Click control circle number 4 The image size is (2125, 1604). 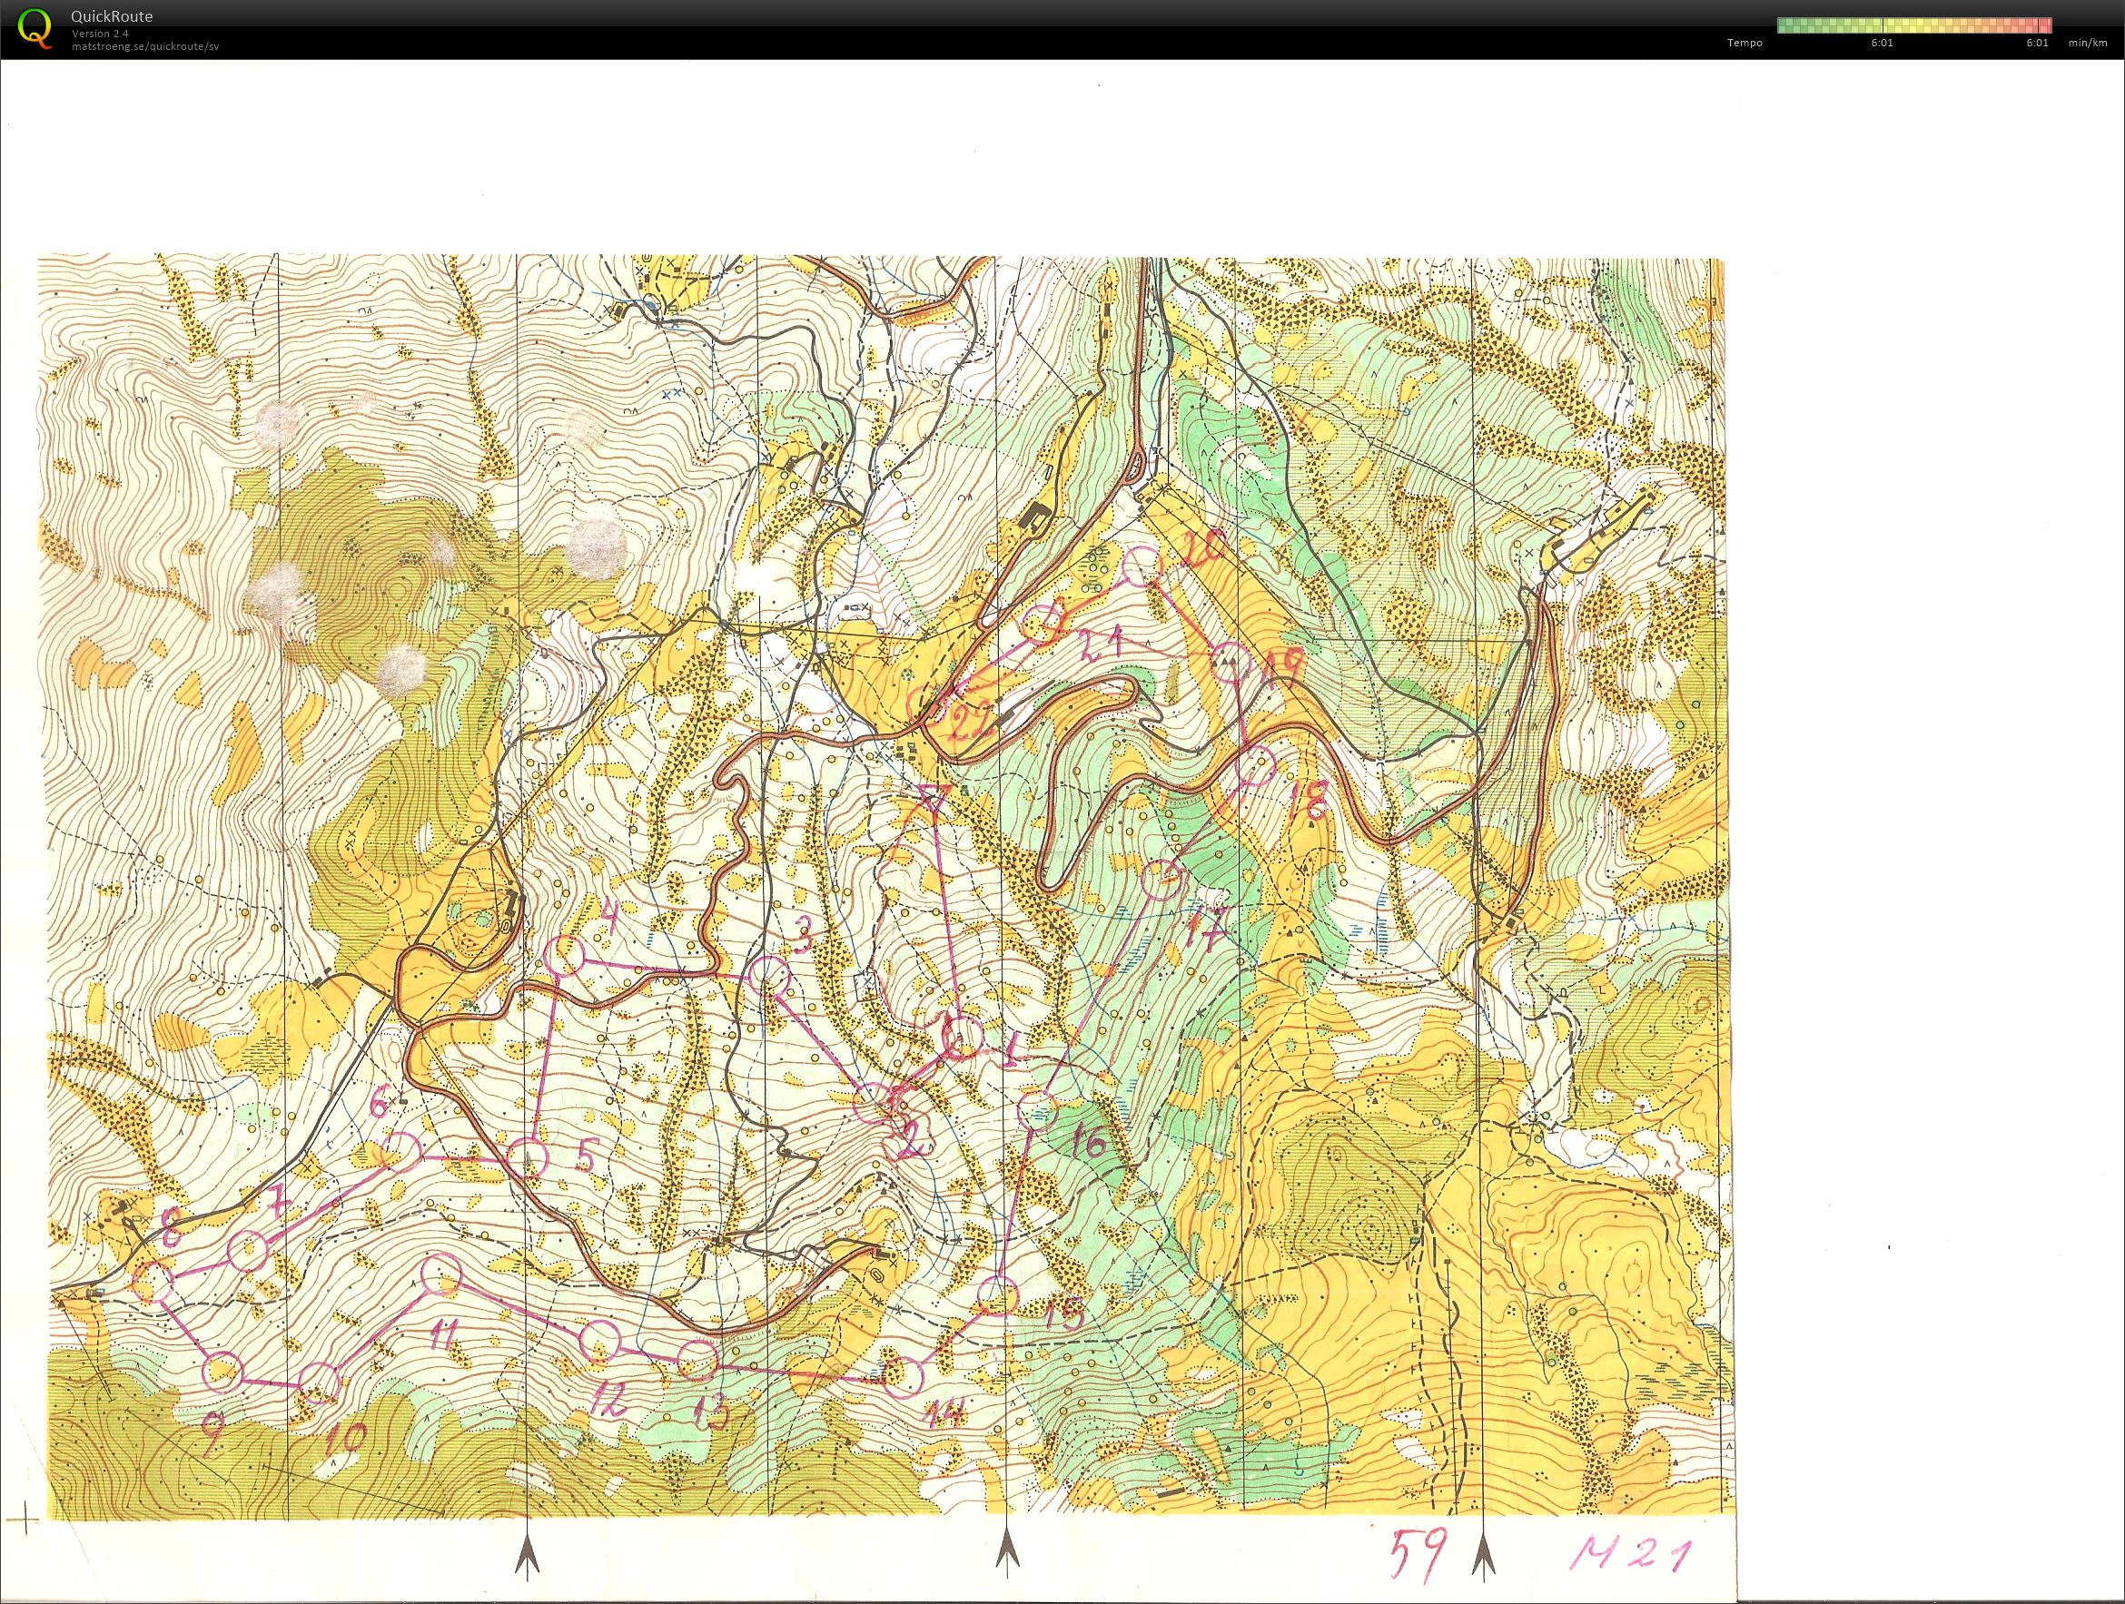(566, 956)
